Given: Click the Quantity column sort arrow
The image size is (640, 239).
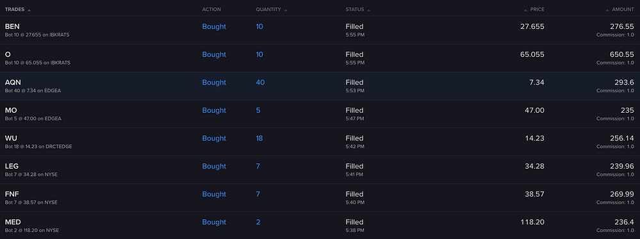Looking at the screenshot, I should point(286,10).
